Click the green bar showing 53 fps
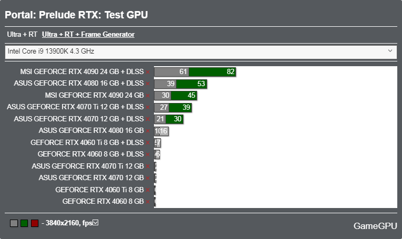Screen dimensions: 402x239 point(191,84)
